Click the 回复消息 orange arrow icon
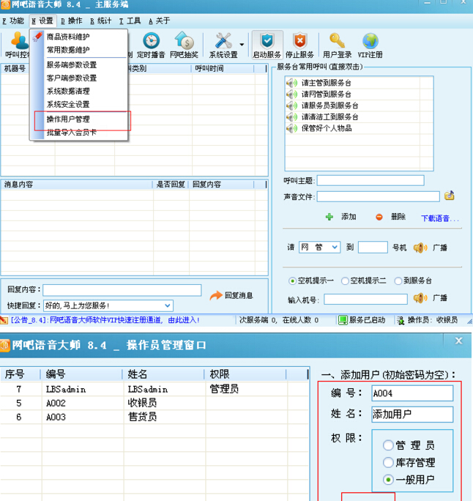Screen dimensions: 473x501 tap(216, 296)
